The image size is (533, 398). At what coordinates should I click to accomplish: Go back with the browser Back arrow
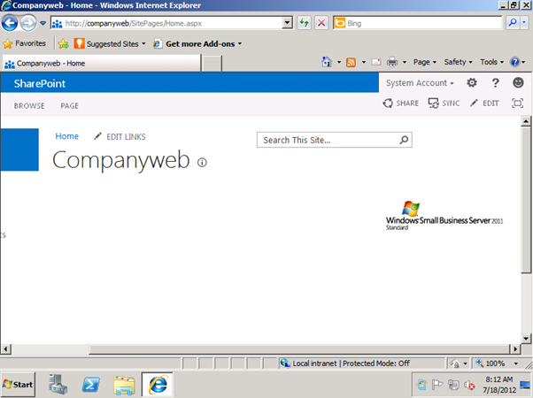click(10, 23)
